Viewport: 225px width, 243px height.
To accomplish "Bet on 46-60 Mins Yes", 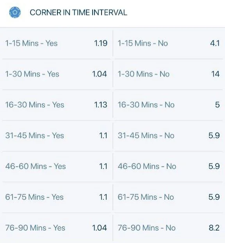I will click(56, 166).
